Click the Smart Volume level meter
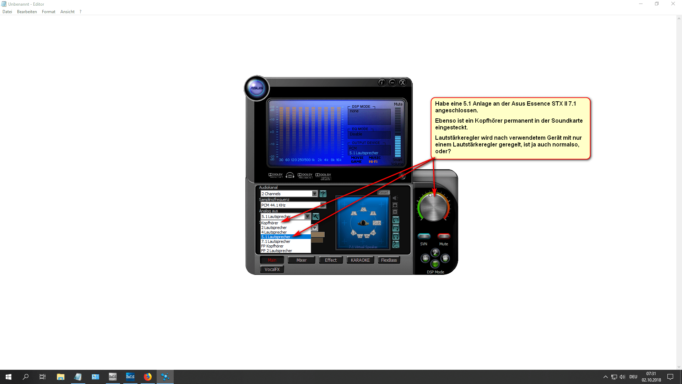Viewport: 682px width, 384px height. 398,132
